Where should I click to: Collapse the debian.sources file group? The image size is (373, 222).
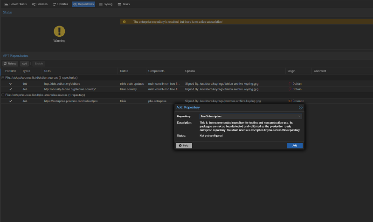tap(3, 78)
